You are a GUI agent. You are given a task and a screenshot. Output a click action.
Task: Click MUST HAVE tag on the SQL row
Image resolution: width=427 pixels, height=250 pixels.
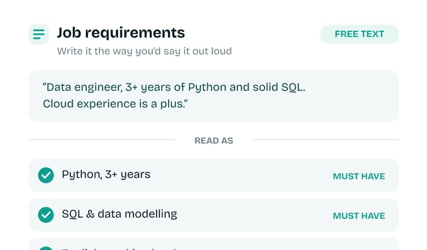(359, 216)
